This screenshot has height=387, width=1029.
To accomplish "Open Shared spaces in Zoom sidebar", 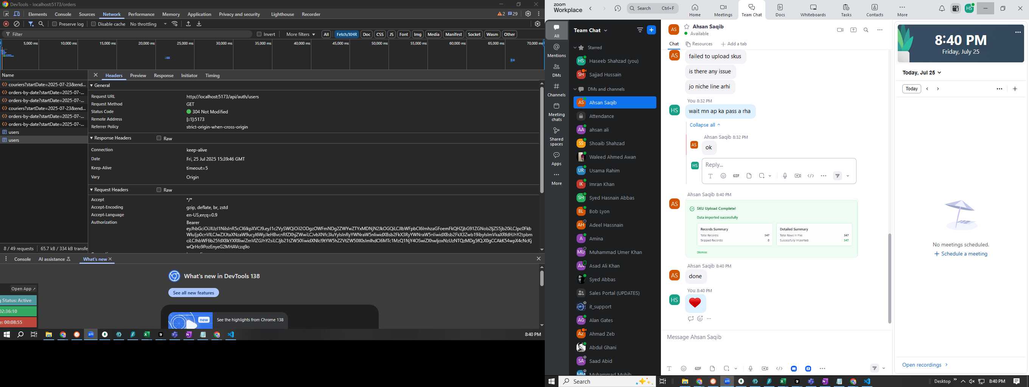I will [x=556, y=136].
